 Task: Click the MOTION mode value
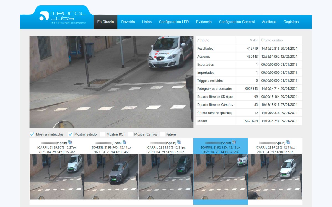(x=251, y=121)
